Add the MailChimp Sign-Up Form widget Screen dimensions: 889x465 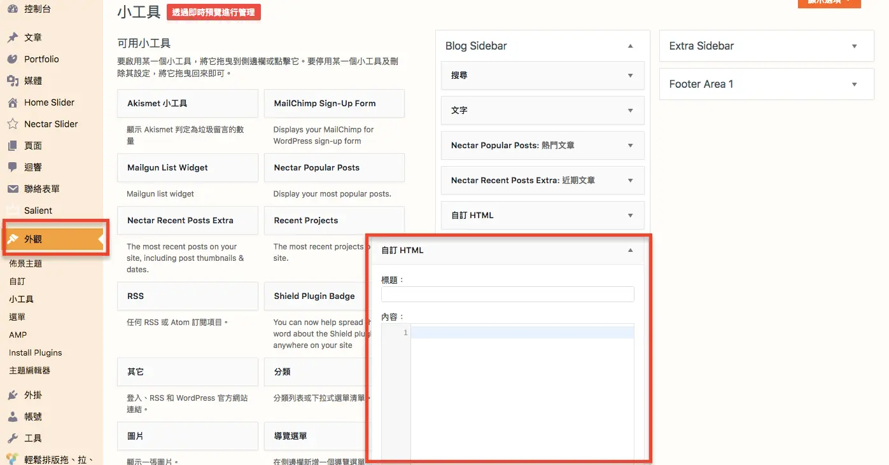click(x=334, y=103)
